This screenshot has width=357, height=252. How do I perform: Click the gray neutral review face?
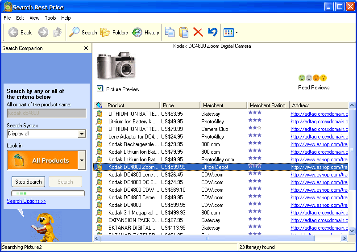tap(309, 78)
